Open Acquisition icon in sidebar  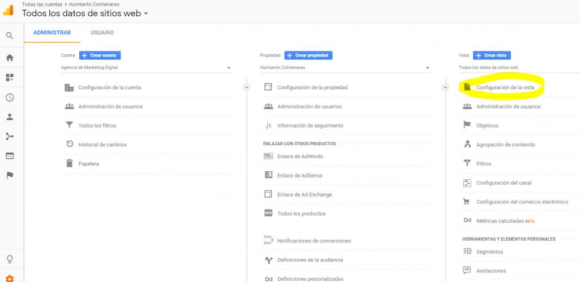click(10, 137)
